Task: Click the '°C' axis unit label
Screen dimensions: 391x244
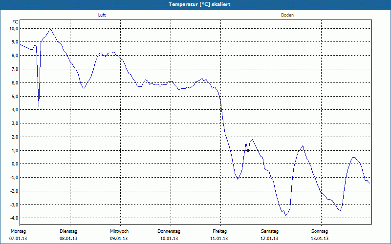Action: [16, 22]
